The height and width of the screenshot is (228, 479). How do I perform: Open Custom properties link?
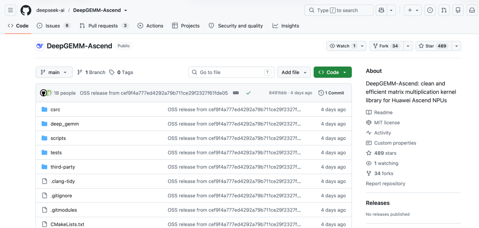(x=391, y=143)
